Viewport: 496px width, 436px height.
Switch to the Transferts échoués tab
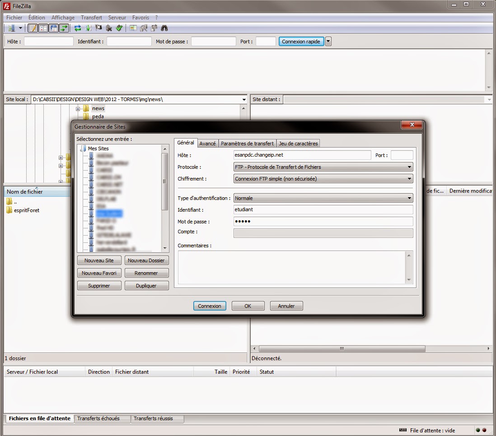(x=98, y=418)
